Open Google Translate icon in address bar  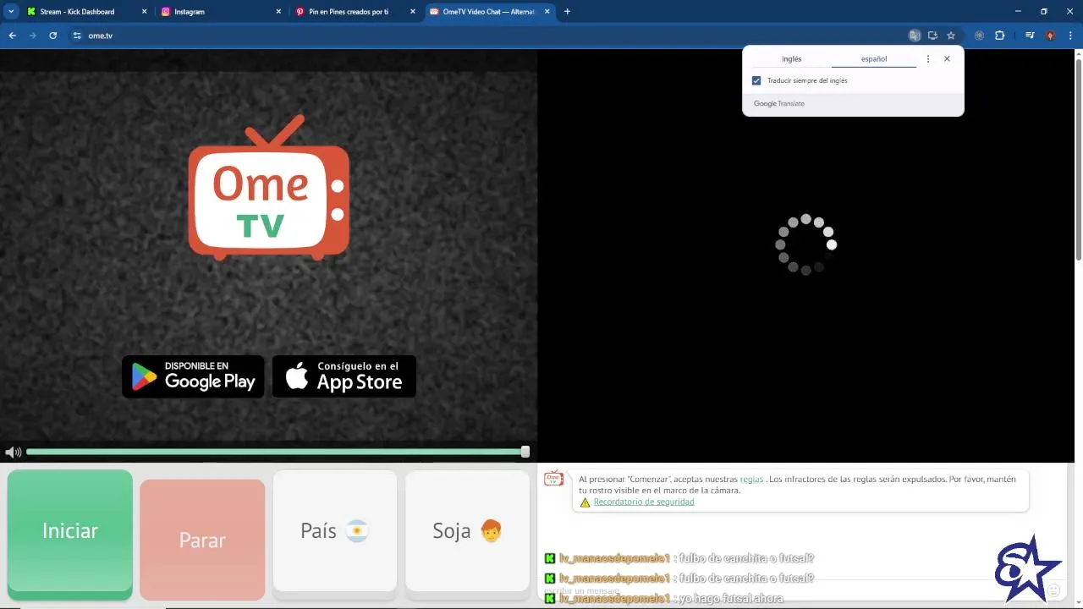pos(915,36)
